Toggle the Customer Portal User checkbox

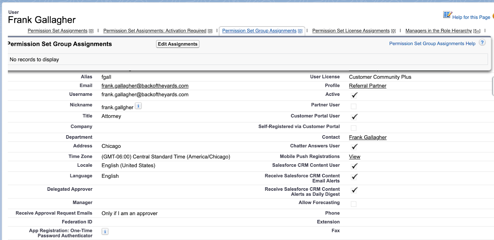(354, 116)
